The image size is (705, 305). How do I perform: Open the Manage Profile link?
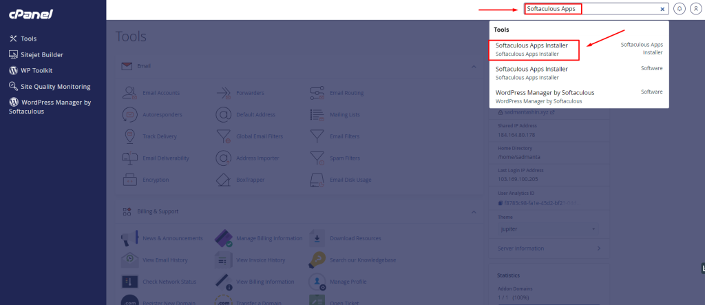[x=348, y=282]
